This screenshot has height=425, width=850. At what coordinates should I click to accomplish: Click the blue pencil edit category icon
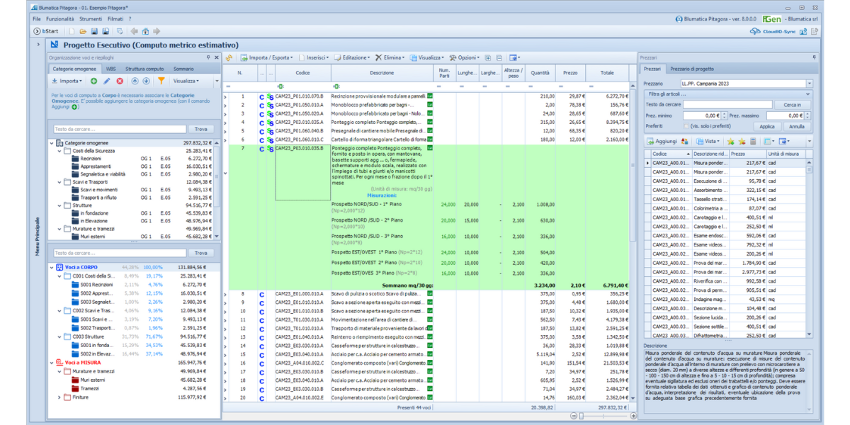[107, 81]
